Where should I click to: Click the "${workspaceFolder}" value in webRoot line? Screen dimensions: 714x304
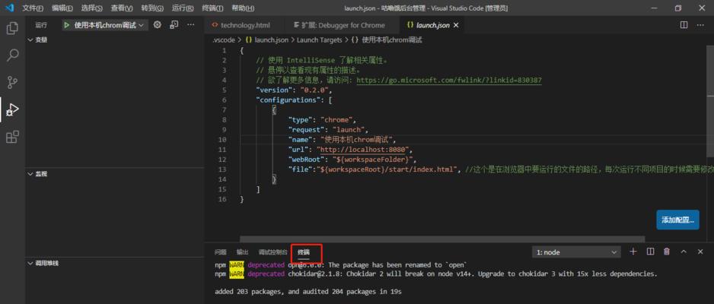pyautogui.click(x=372, y=160)
